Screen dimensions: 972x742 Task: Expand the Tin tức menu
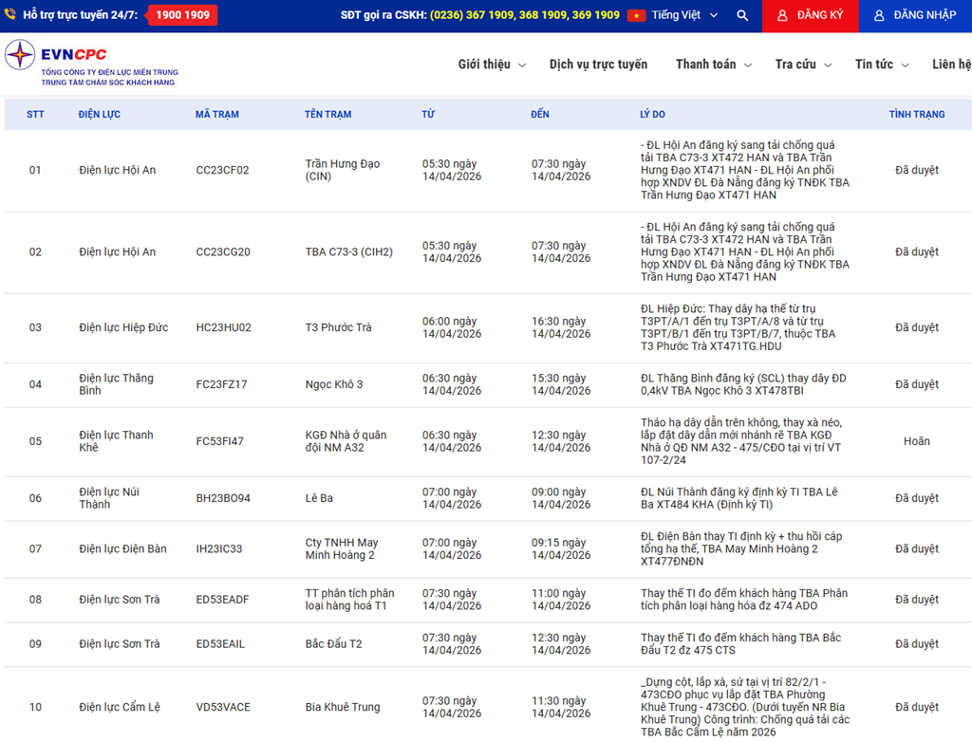[882, 65]
